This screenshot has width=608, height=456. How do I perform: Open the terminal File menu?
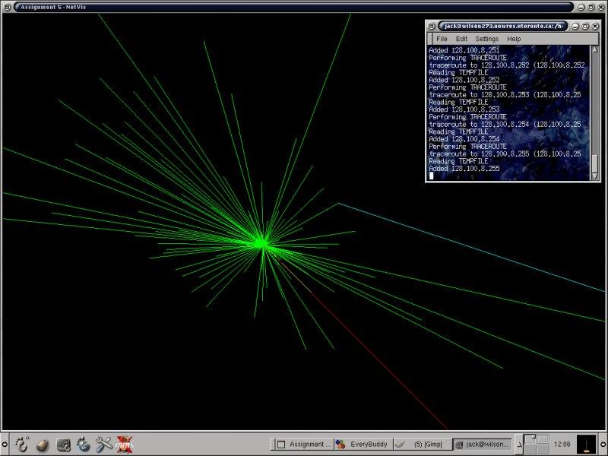[442, 39]
